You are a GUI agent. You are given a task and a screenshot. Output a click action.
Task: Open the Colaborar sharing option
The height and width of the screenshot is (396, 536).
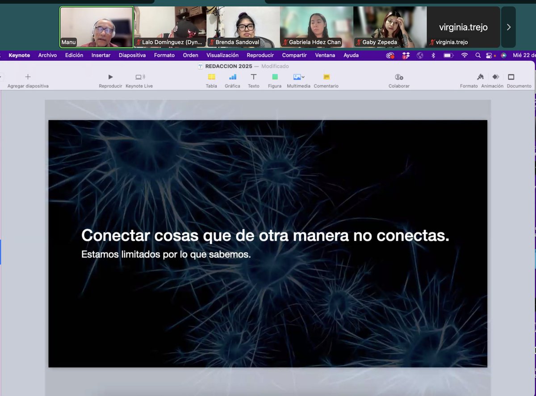[399, 80]
